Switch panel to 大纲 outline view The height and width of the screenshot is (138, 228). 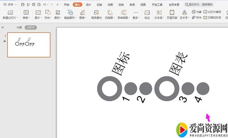20,28
